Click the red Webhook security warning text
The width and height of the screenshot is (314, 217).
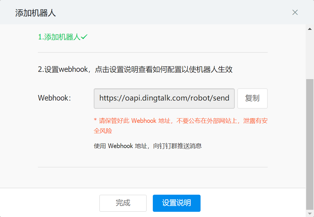click(x=181, y=126)
